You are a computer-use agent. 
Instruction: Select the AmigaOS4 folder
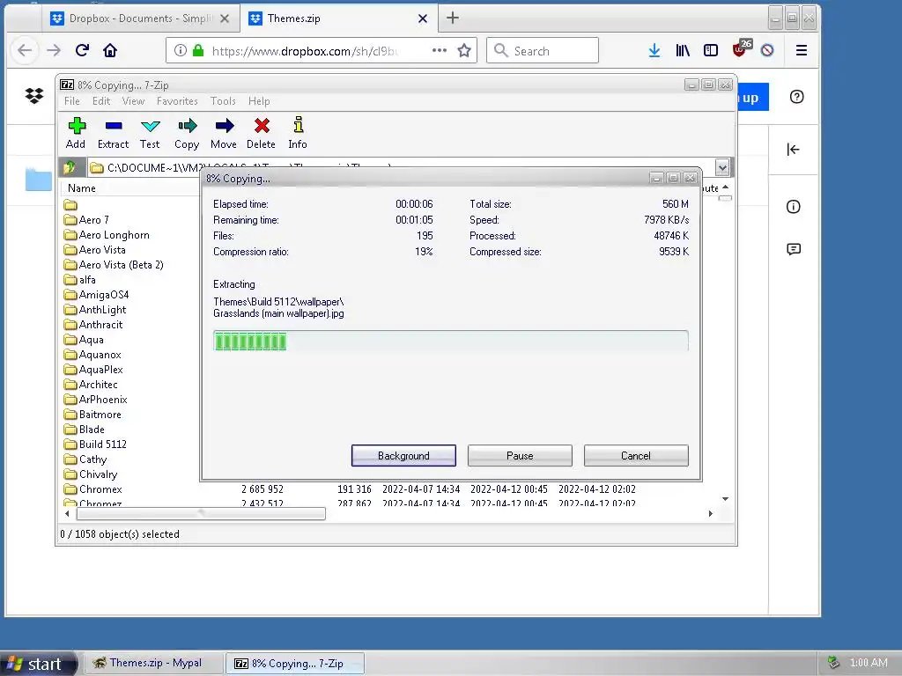97,294
